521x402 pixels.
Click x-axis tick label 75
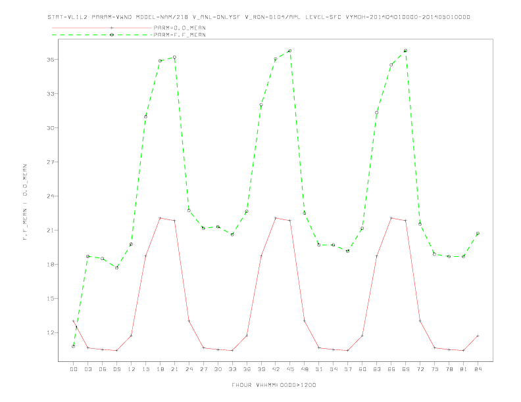[435, 369]
